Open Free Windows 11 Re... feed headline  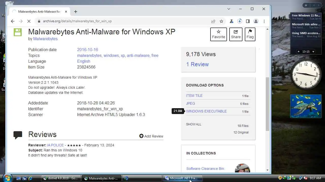coord(306,15)
